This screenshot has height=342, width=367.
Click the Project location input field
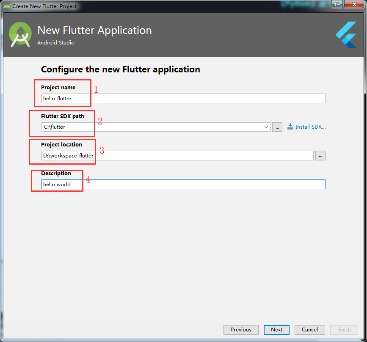[x=177, y=156]
